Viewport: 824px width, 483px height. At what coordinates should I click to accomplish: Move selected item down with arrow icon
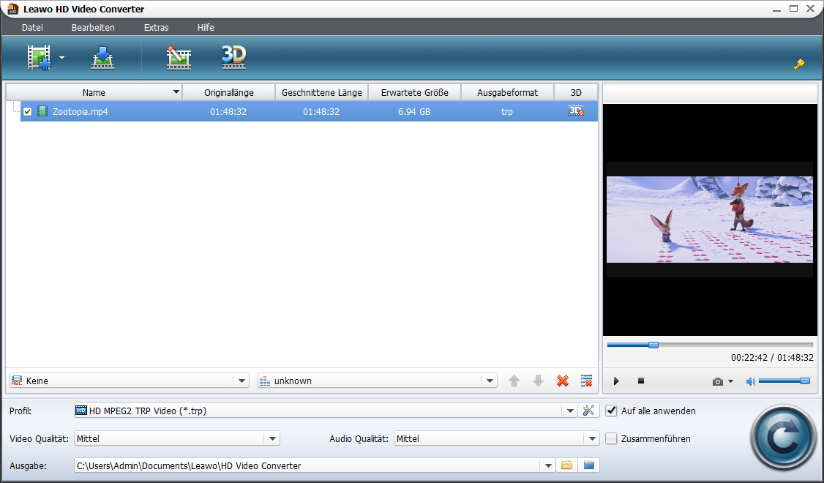pyautogui.click(x=538, y=381)
